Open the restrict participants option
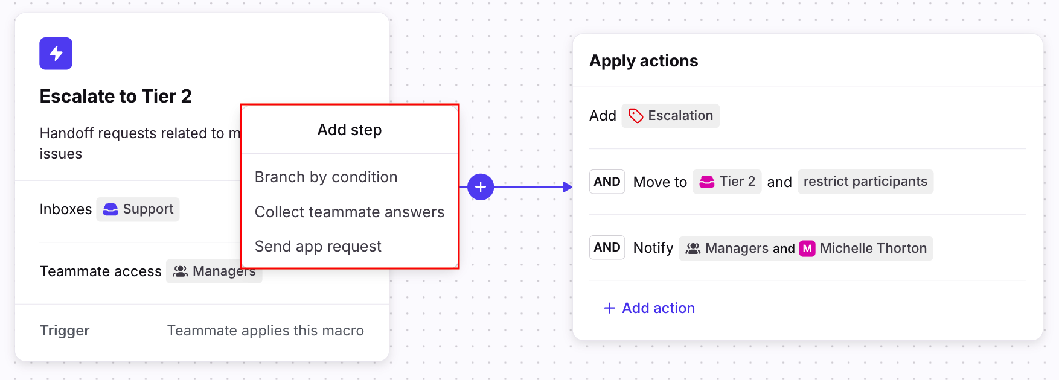1059x380 pixels. click(x=865, y=182)
